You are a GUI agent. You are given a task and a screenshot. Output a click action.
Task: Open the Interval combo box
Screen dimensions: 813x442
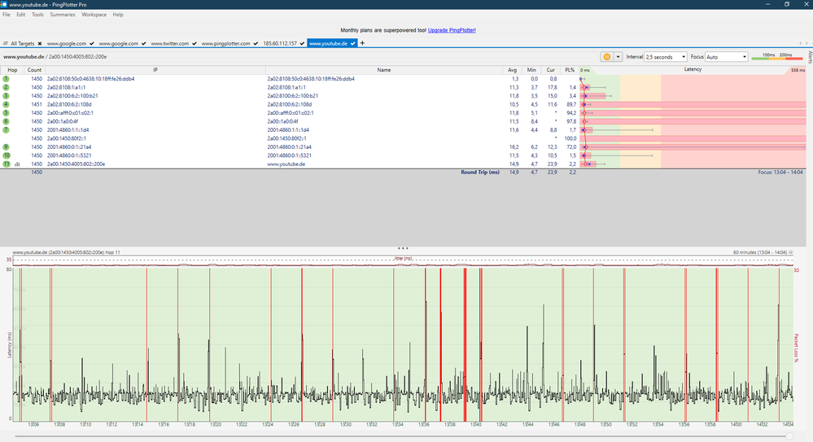click(666, 57)
